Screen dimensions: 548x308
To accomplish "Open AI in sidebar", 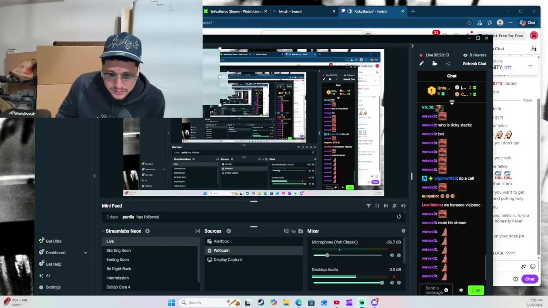I will pos(45,276).
